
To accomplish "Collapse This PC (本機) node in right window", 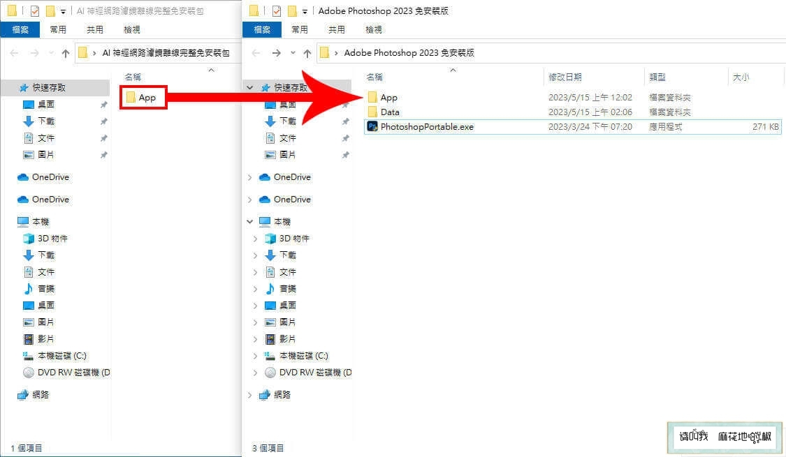I will tap(249, 222).
